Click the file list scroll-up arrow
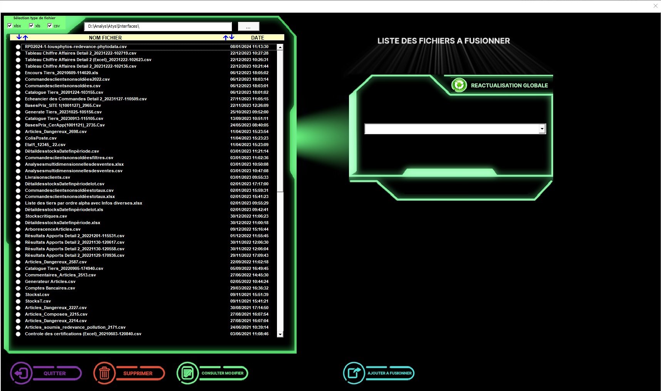Image resolution: width=661 pixels, height=391 pixels. [x=280, y=47]
